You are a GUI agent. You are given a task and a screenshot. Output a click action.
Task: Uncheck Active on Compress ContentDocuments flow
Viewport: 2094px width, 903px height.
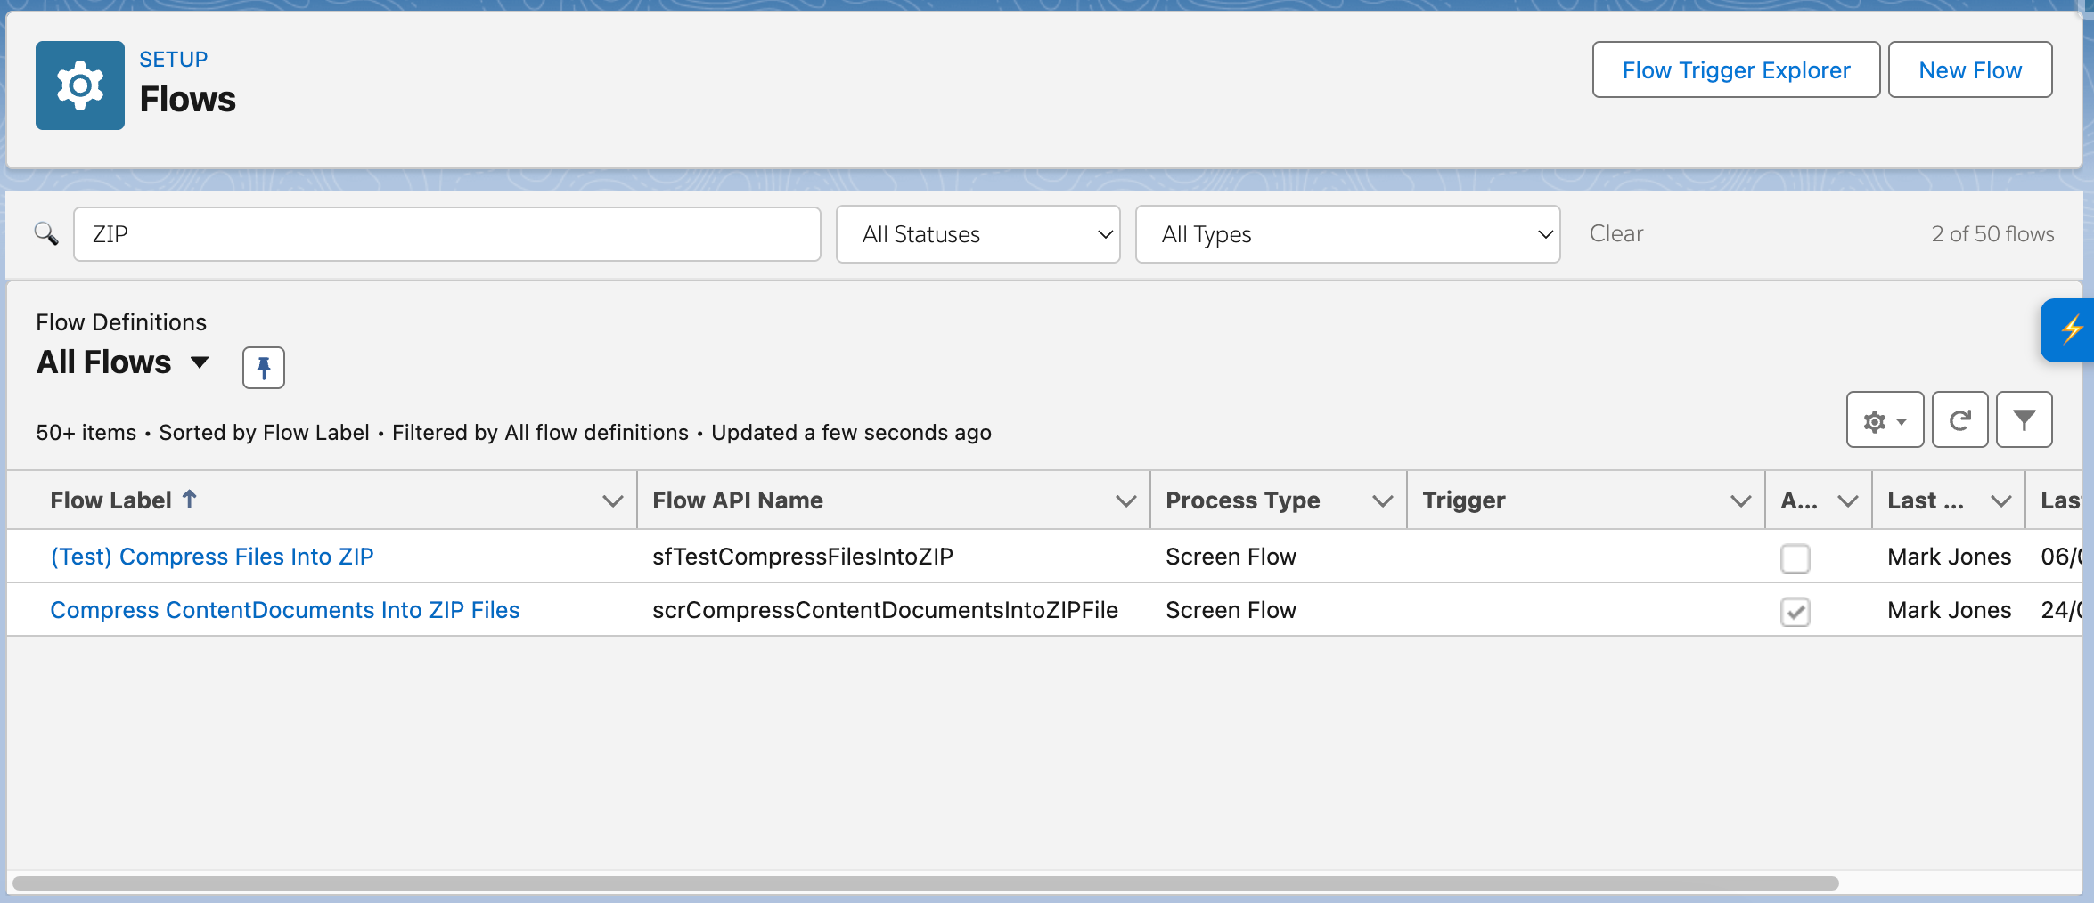click(1796, 612)
